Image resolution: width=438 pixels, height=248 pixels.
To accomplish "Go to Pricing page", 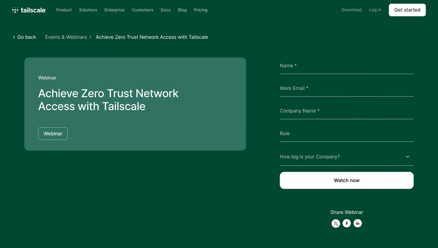I will pos(200,10).
